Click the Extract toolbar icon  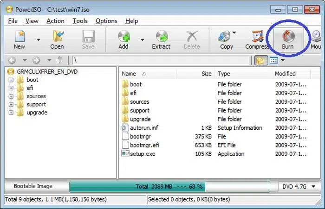161,40
